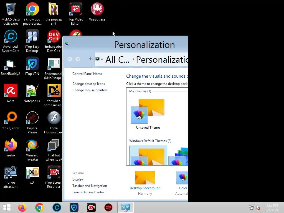This screenshot has height=213, width=284.
Task: Click the Personalization breadcrumb in address bar
Action: [162, 59]
